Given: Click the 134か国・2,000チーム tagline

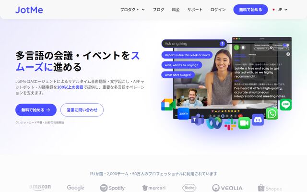Looking at the screenshot, I should [153, 174].
